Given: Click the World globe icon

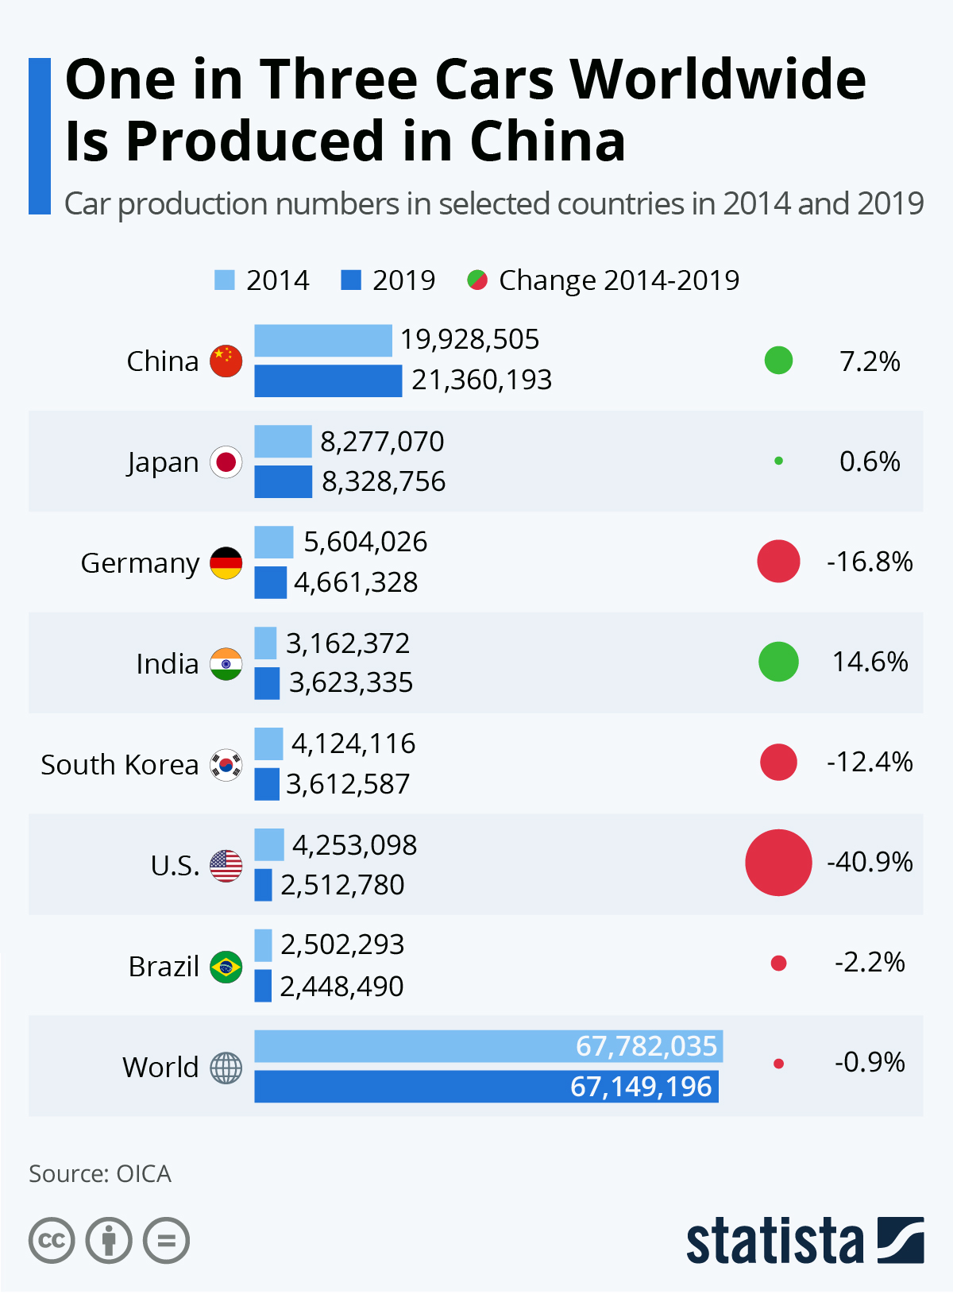Looking at the screenshot, I should 226,1067.
